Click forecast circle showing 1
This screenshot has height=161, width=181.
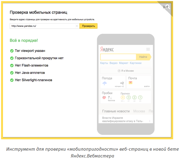140,97
